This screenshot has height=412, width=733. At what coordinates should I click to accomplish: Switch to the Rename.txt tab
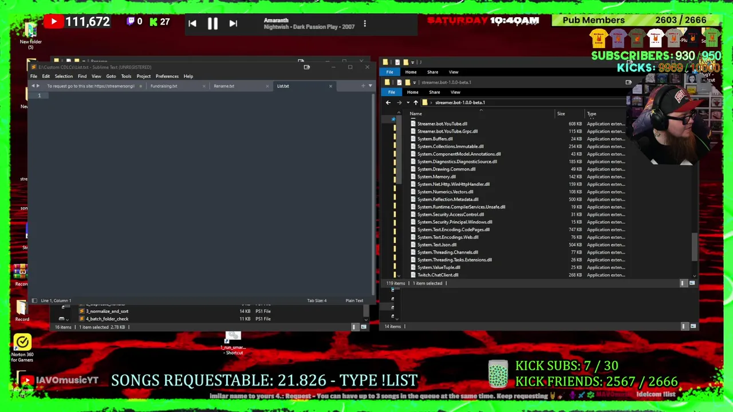click(224, 86)
